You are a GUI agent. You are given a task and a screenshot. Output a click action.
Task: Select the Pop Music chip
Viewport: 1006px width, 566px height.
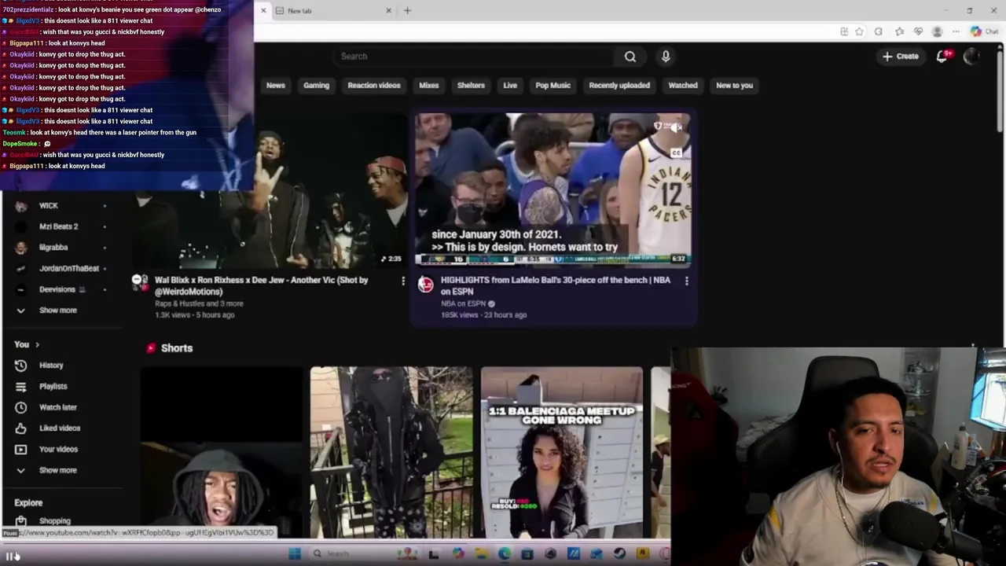(x=553, y=86)
